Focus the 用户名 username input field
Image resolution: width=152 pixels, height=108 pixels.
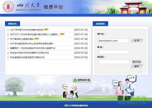pyautogui.click(x=114, y=40)
